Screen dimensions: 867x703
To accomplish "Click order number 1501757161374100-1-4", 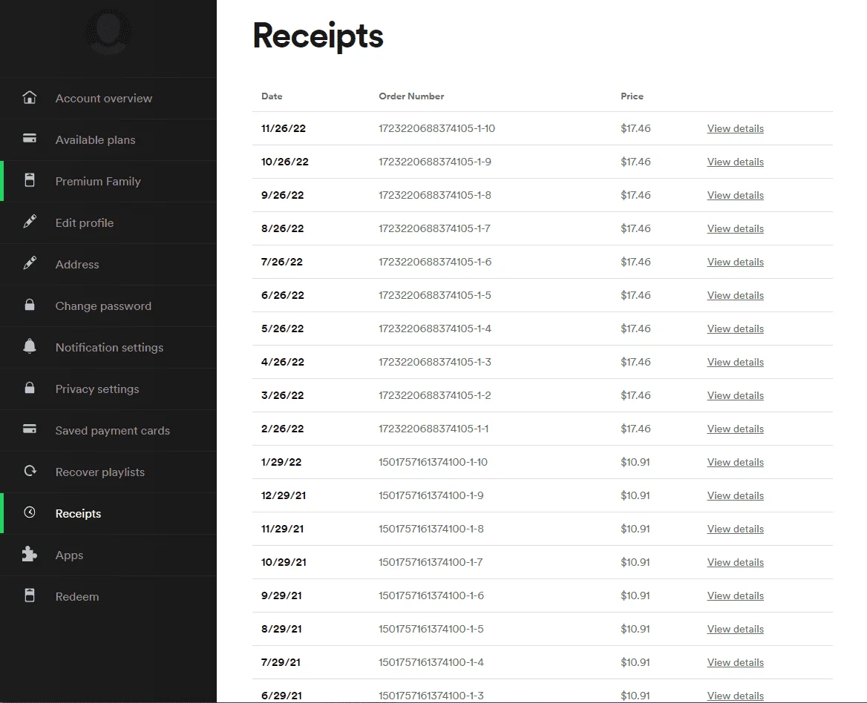I will (x=431, y=662).
